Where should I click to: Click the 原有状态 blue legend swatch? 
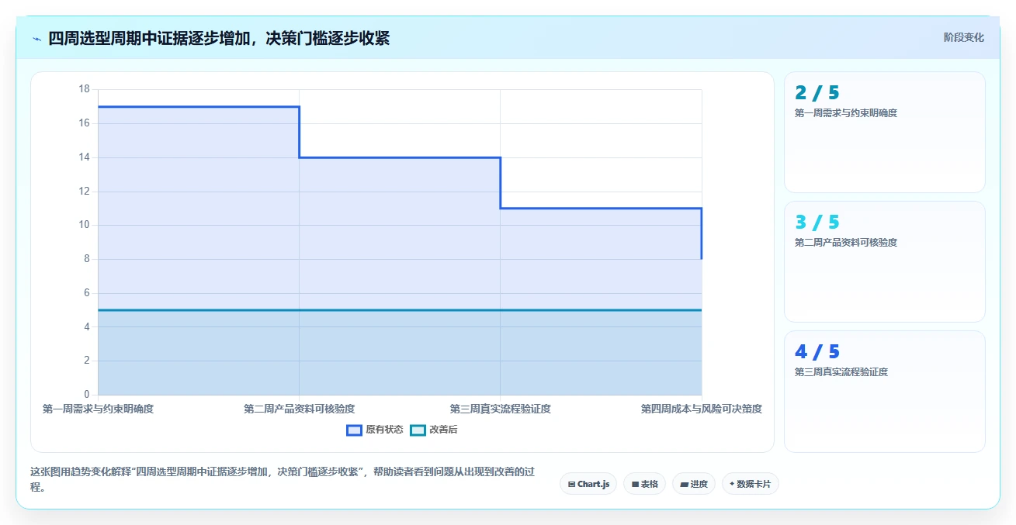pos(354,430)
